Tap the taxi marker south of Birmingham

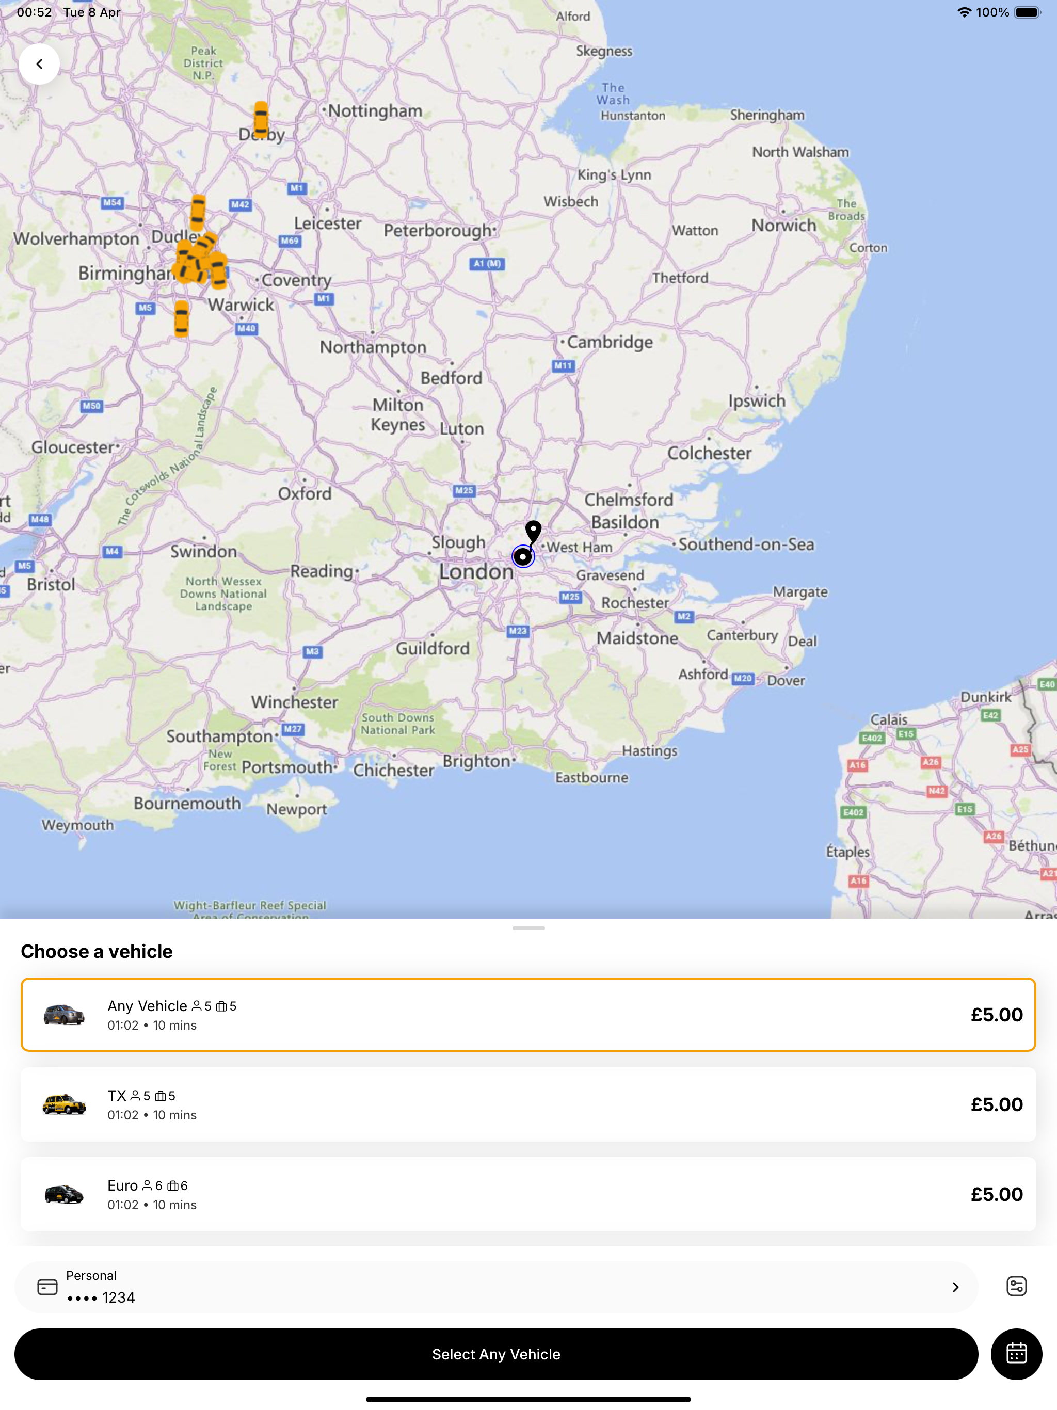[x=182, y=318]
